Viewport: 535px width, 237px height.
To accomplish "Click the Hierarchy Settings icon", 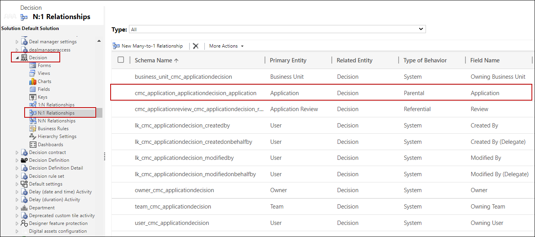I will click(x=33, y=136).
